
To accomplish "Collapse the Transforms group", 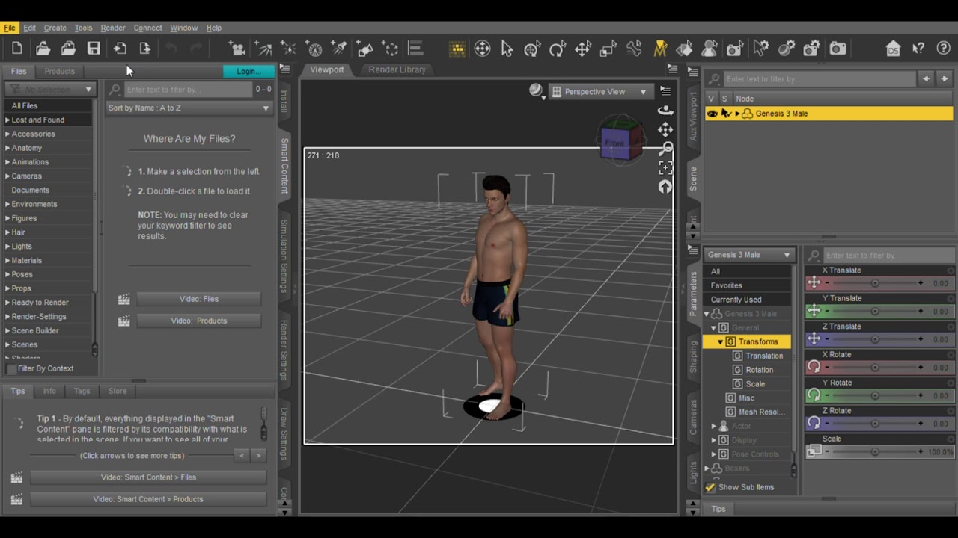I will (721, 341).
